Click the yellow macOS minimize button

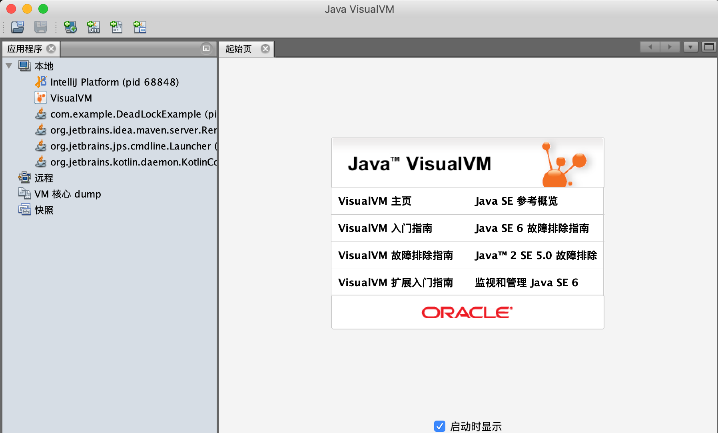pyautogui.click(x=27, y=9)
